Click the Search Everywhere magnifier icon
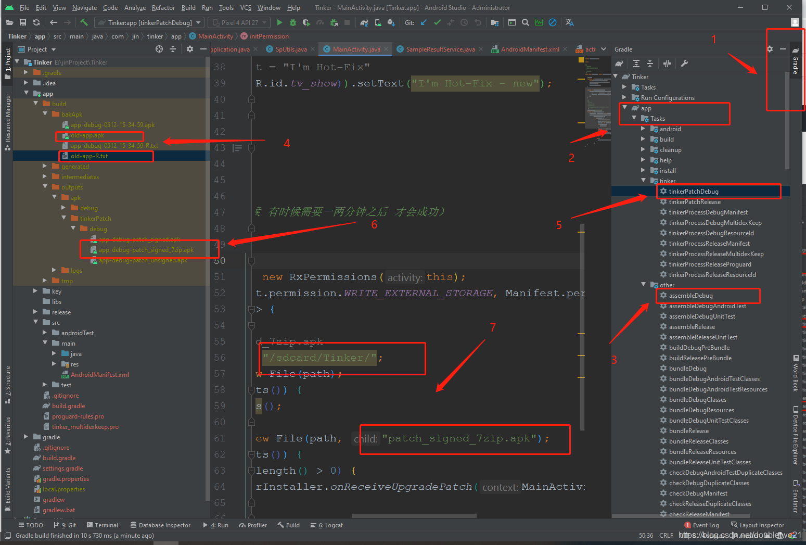The image size is (806, 545). [526, 22]
